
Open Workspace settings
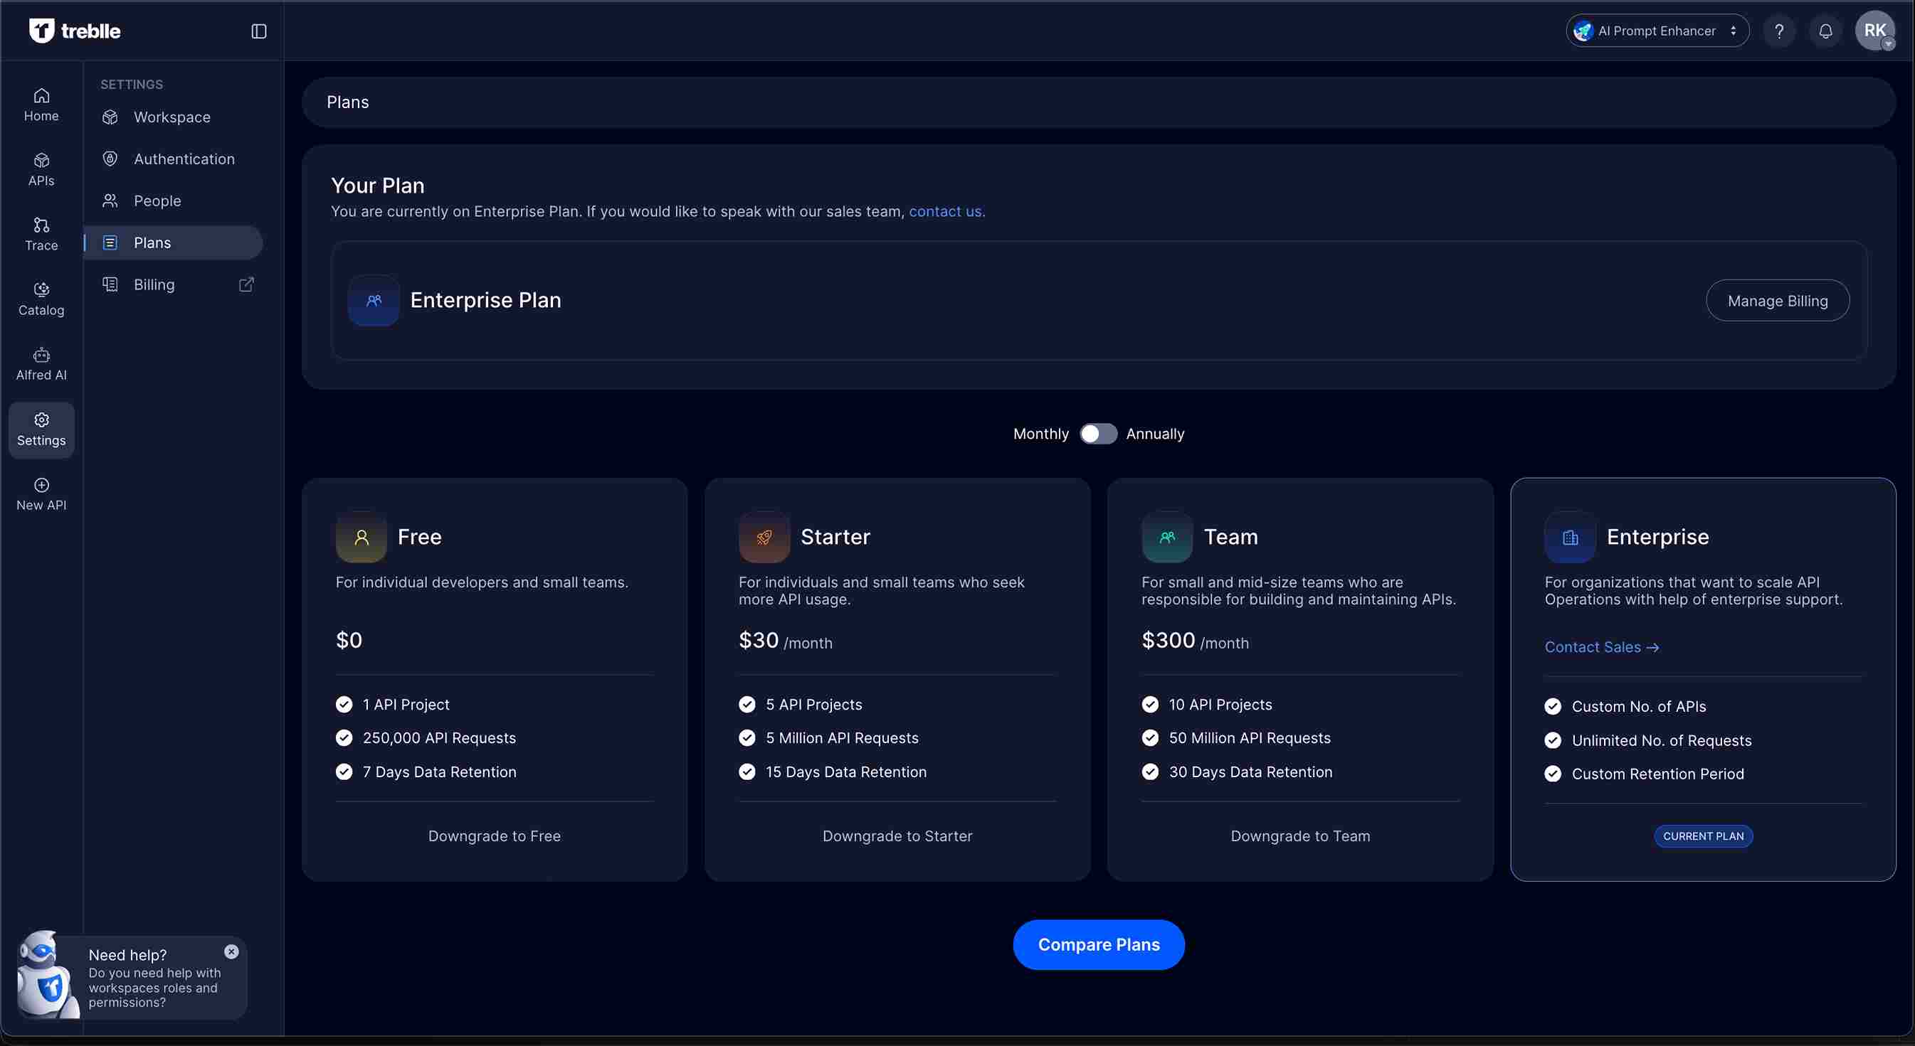[172, 117]
